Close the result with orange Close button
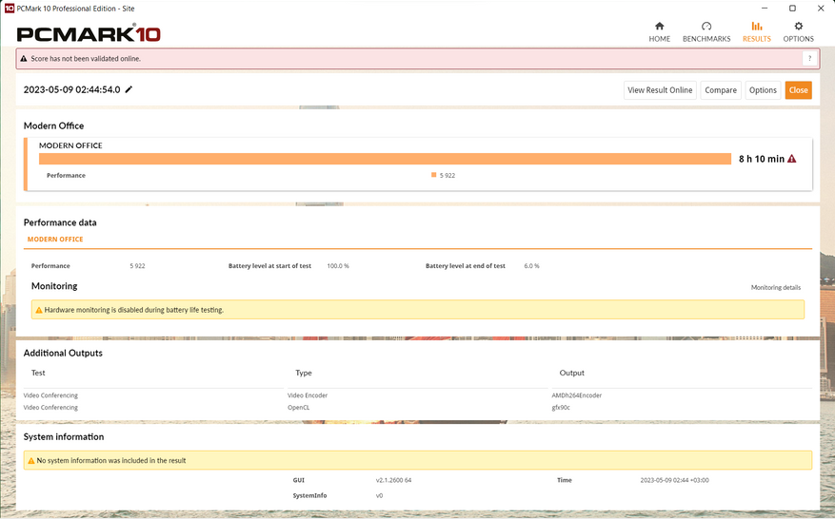 coord(798,90)
